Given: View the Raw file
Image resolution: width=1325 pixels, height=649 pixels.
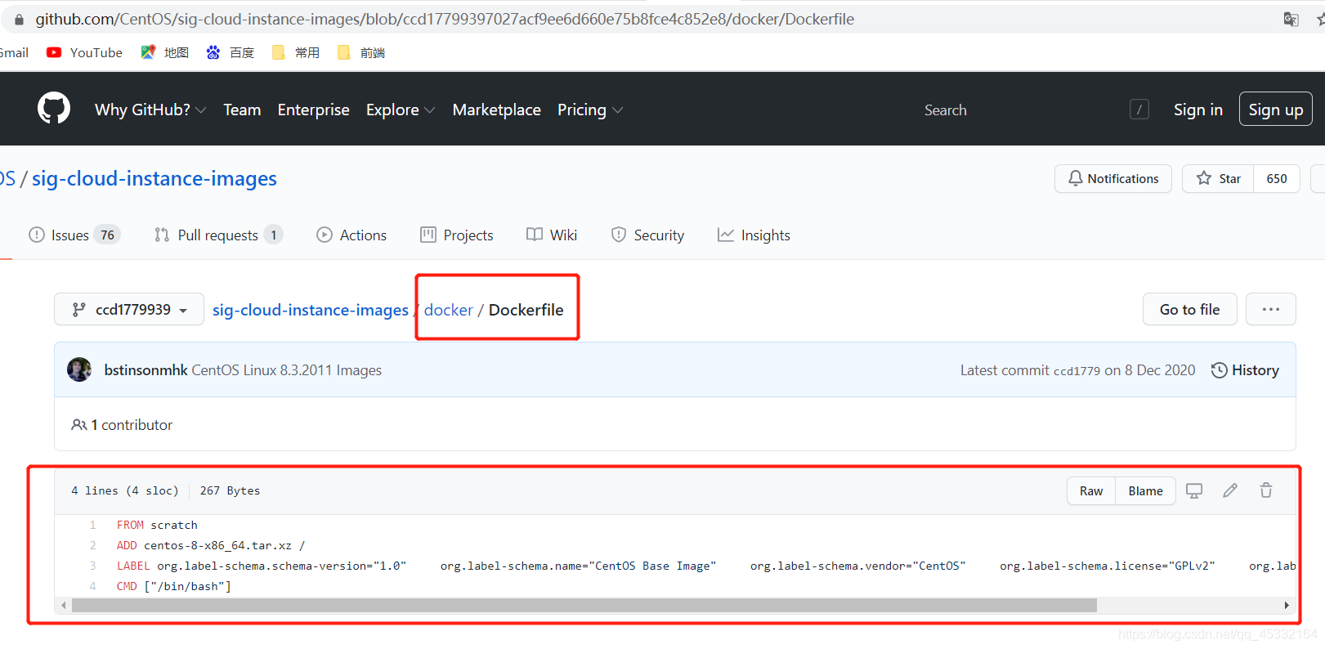Looking at the screenshot, I should 1091,490.
